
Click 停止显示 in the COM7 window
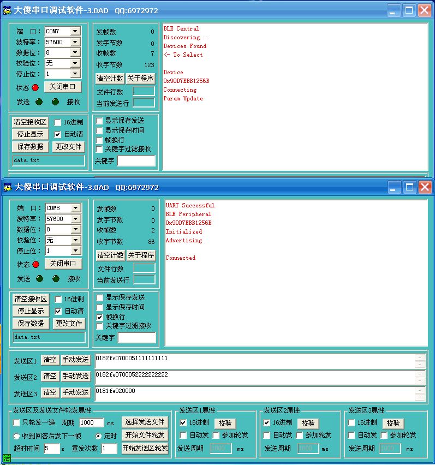pyautogui.click(x=30, y=134)
